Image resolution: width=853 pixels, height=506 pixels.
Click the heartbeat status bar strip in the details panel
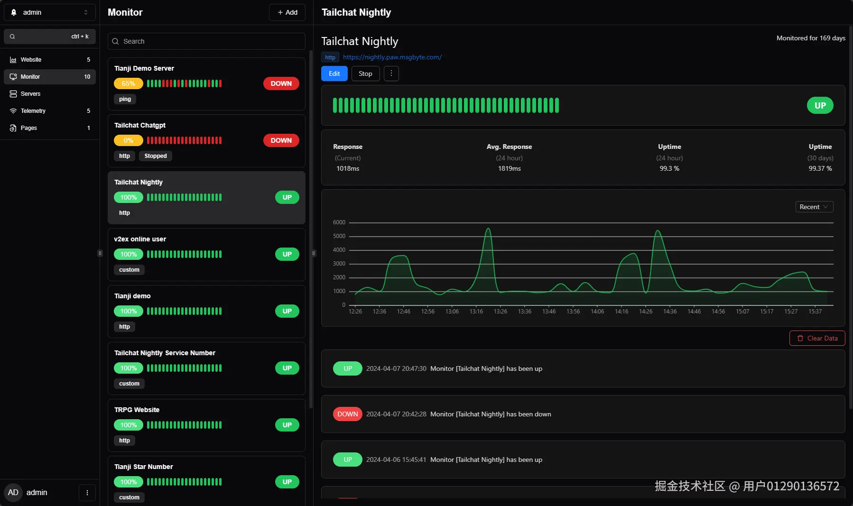click(x=446, y=105)
